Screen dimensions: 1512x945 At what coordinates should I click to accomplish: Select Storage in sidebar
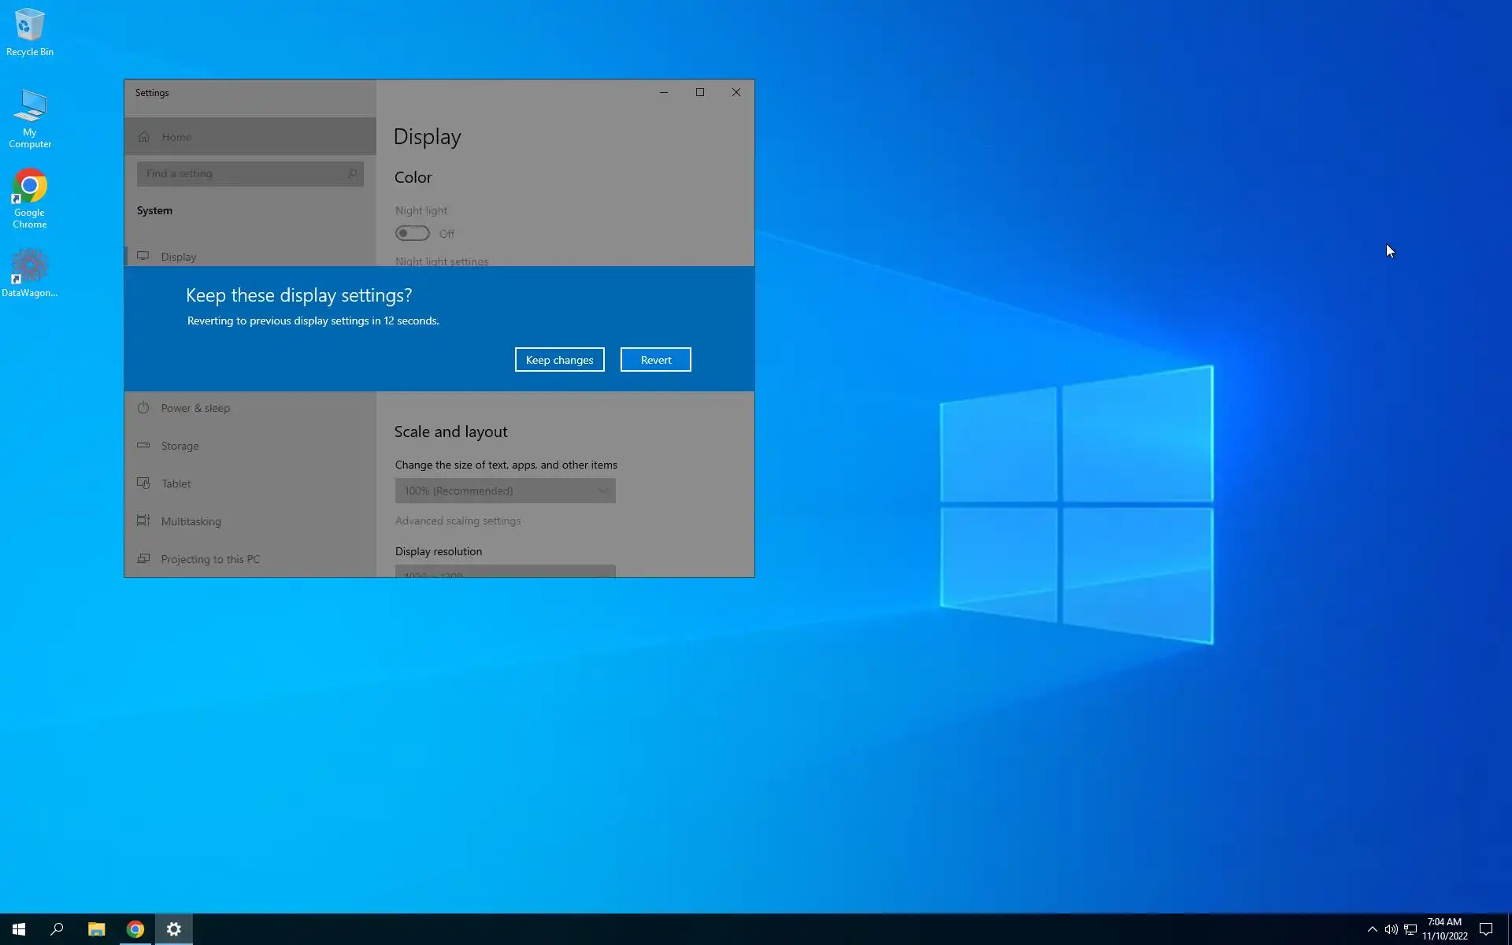click(180, 446)
